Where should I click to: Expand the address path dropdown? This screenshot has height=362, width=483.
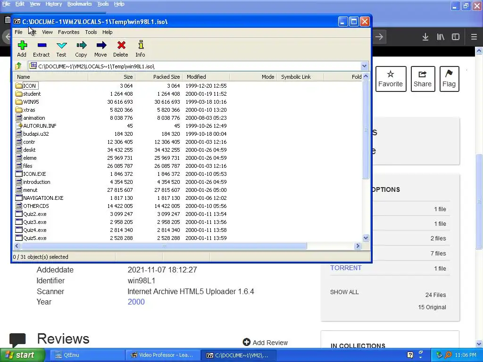coord(364,66)
